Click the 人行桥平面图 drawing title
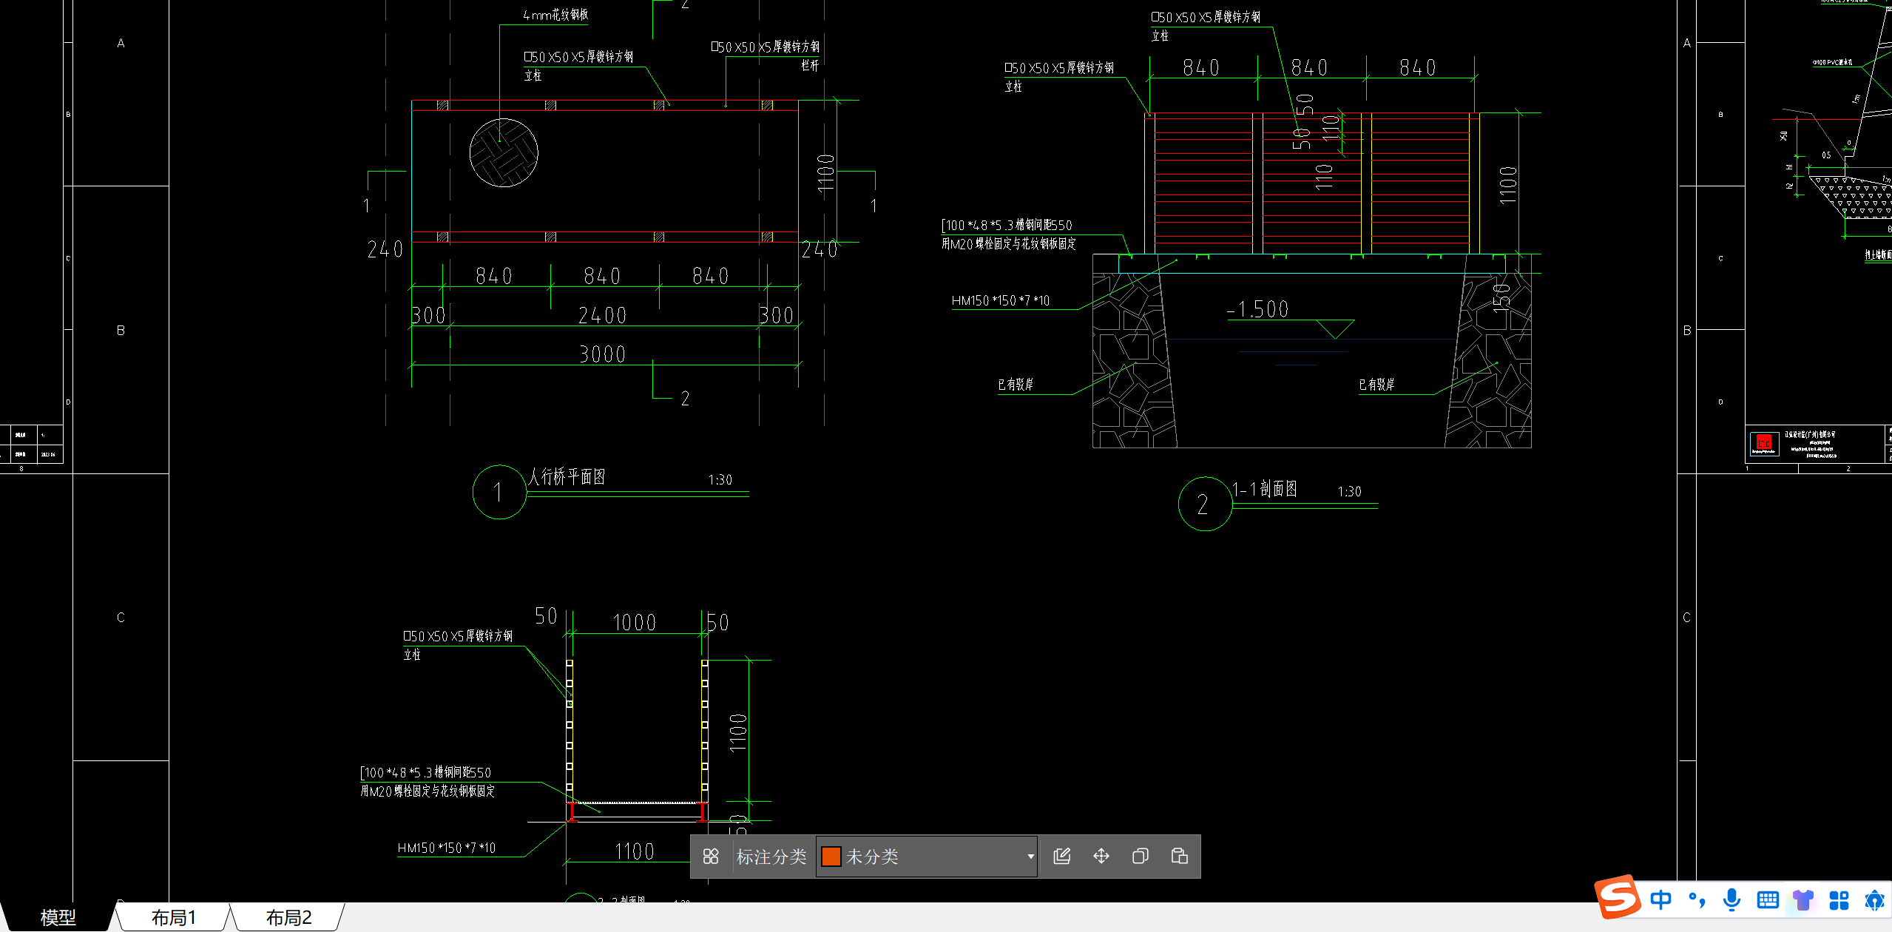Screen dimensions: 1892x932 click(x=567, y=477)
